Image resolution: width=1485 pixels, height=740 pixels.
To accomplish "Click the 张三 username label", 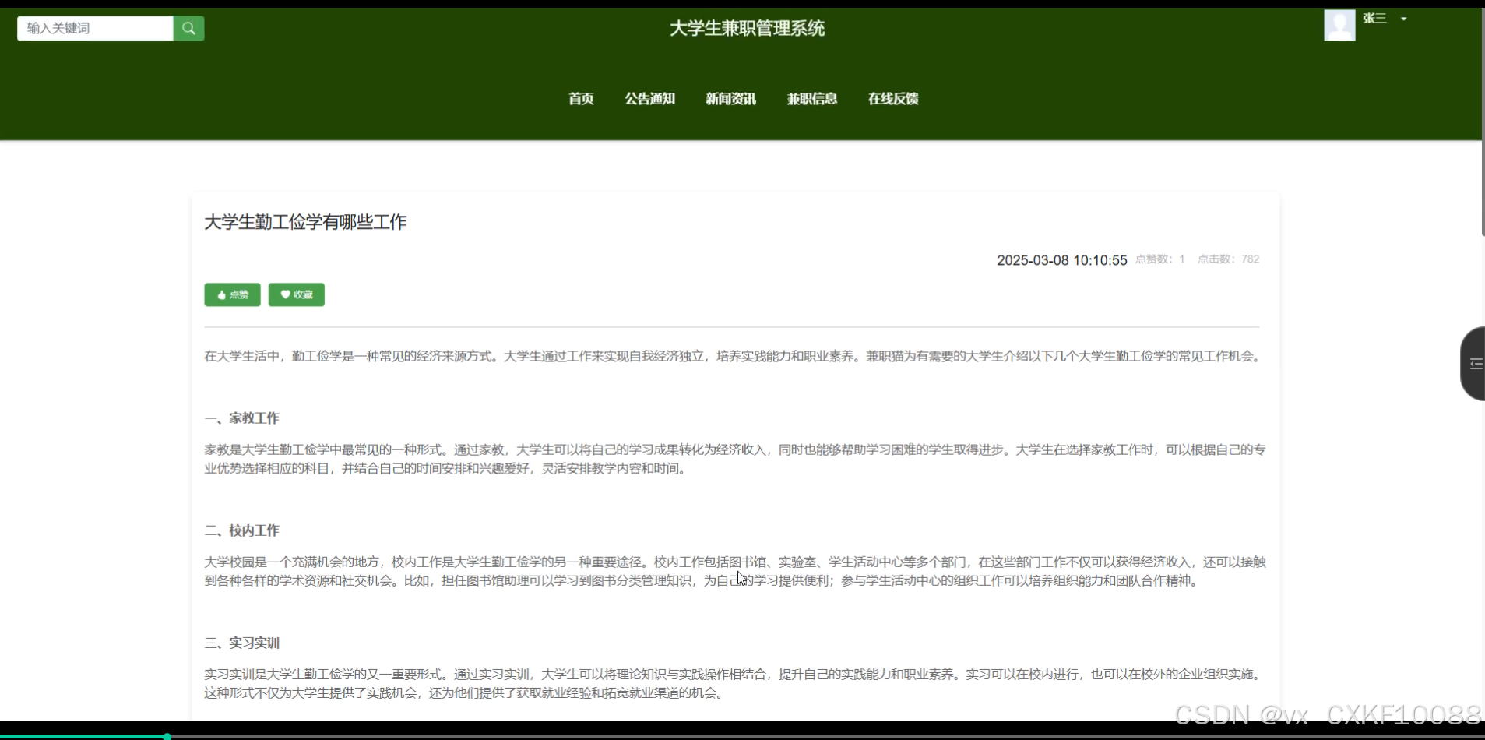I will [x=1374, y=19].
